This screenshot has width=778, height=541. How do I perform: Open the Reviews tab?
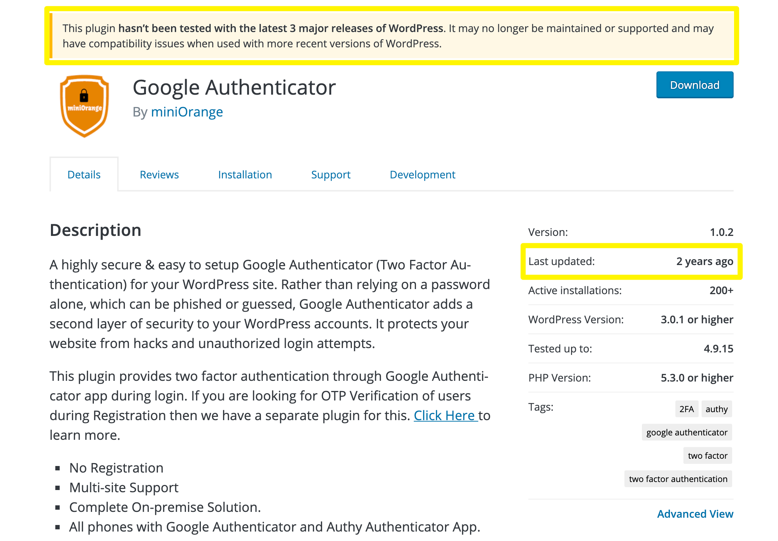click(159, 175)
